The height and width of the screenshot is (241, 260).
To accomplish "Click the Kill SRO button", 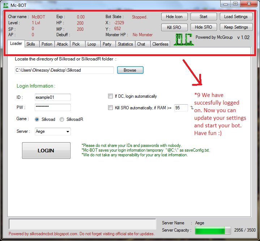I will point(174,27).
